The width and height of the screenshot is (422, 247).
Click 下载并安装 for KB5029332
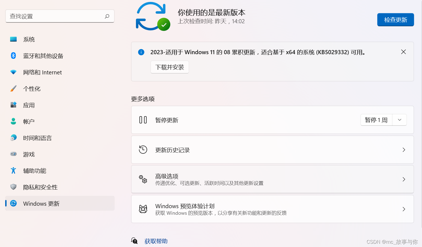(x=170, y=67)
